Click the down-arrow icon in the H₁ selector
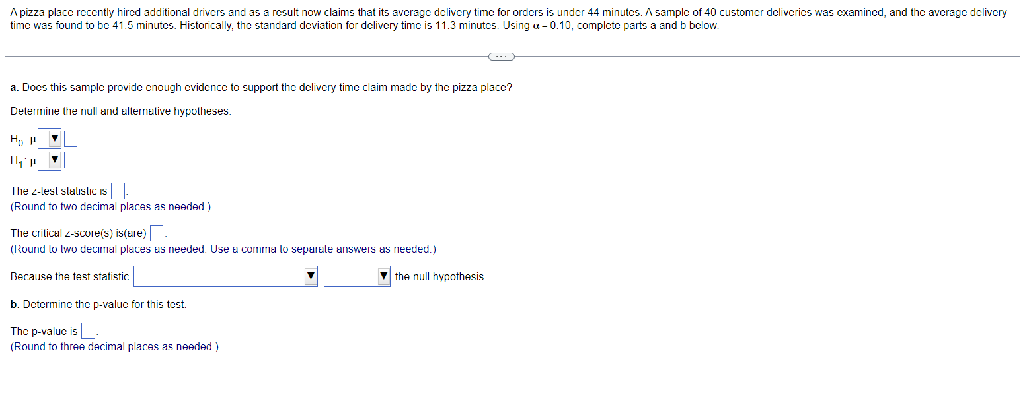1025x401 pixels. 55,160
